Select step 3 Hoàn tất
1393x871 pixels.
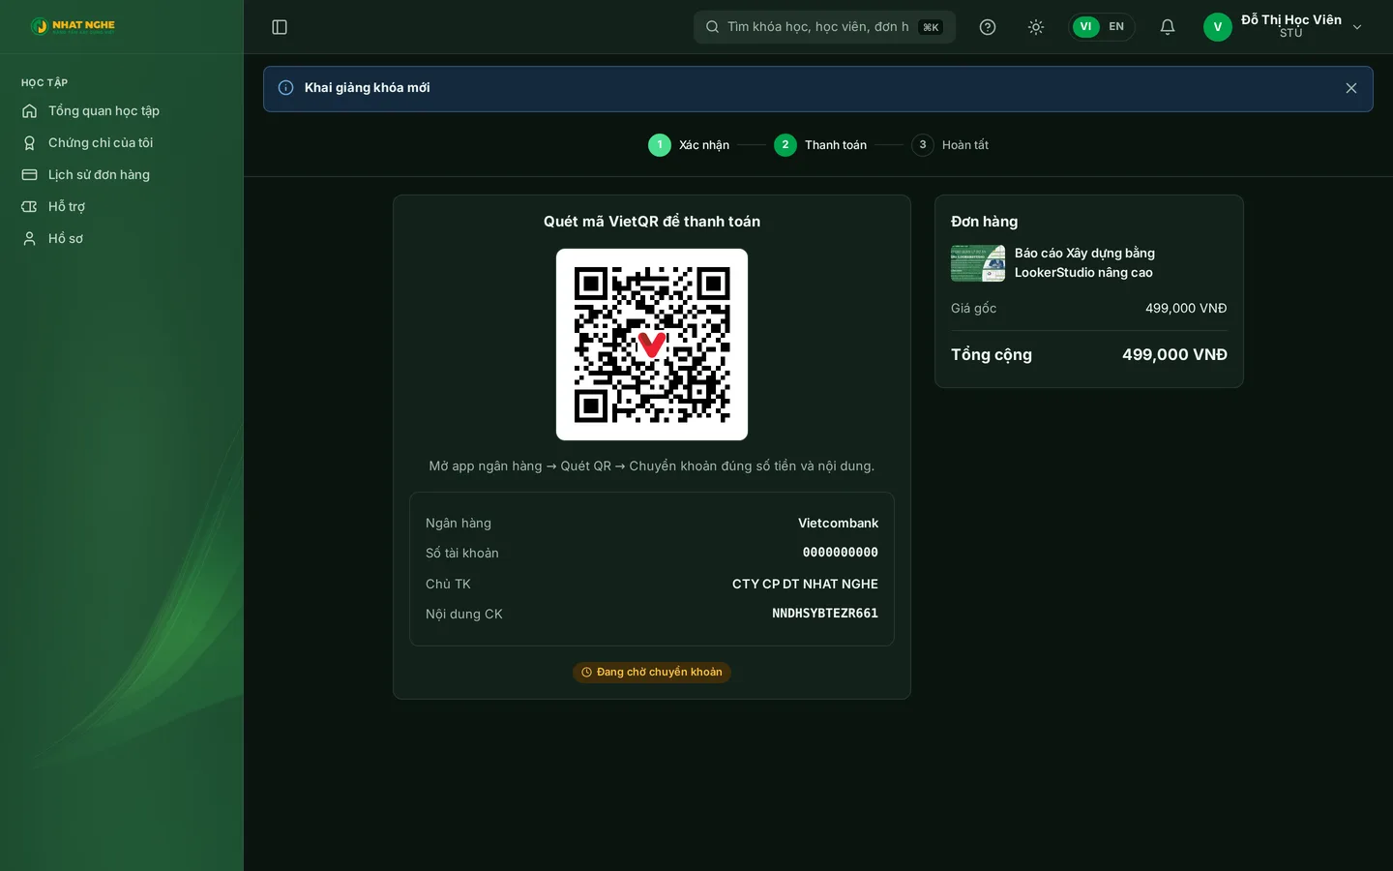click(950, 145)
